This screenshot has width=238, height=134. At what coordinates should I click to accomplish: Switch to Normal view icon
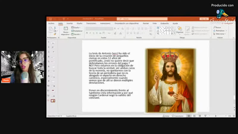point(189,116)
